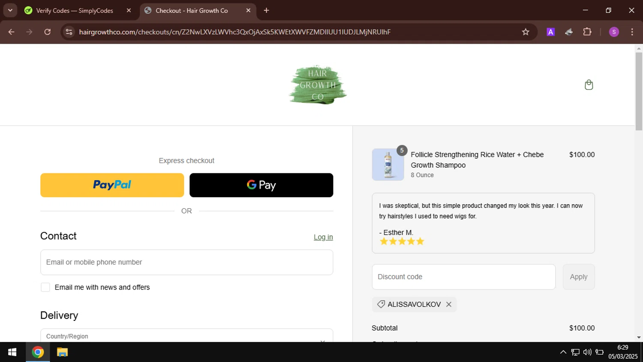Apply the discount code

tap(579, 277)
